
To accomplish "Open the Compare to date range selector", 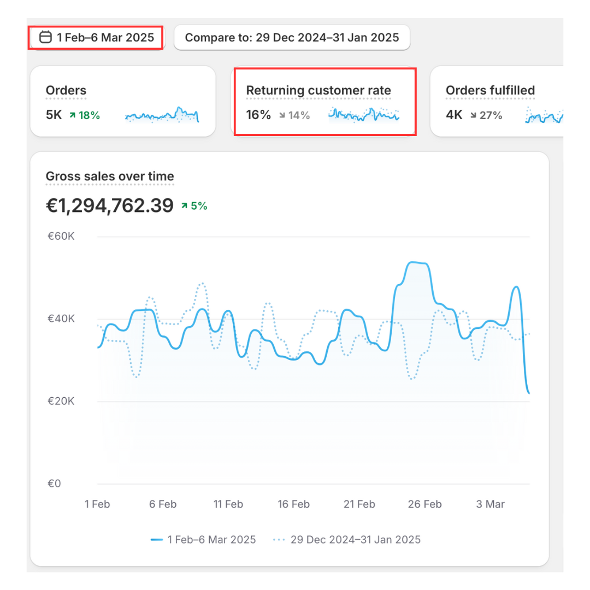I will tap(292, 38).
